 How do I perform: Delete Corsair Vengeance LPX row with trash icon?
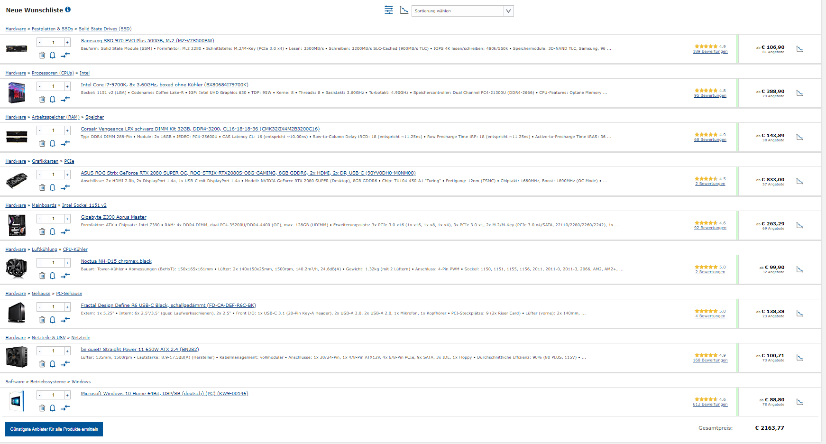coord(42,143)
